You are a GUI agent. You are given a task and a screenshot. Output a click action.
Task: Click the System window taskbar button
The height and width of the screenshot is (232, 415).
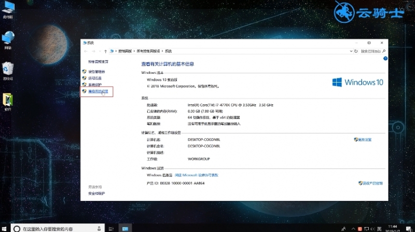click(x=125, y=229)
